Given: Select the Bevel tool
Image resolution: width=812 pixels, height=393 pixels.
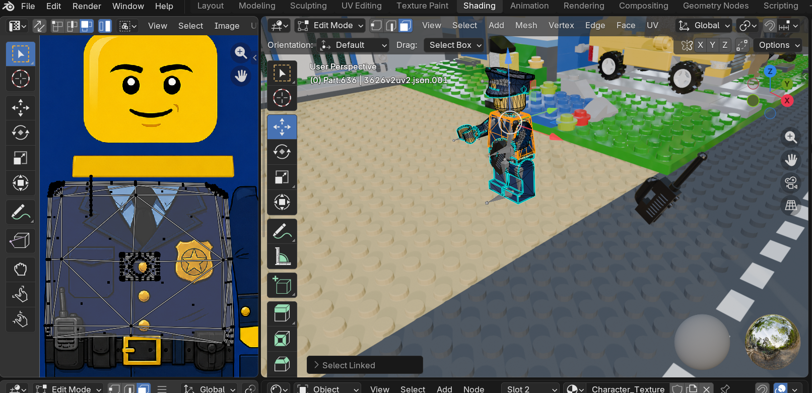Looking at the screenshot, I should 282,364.
